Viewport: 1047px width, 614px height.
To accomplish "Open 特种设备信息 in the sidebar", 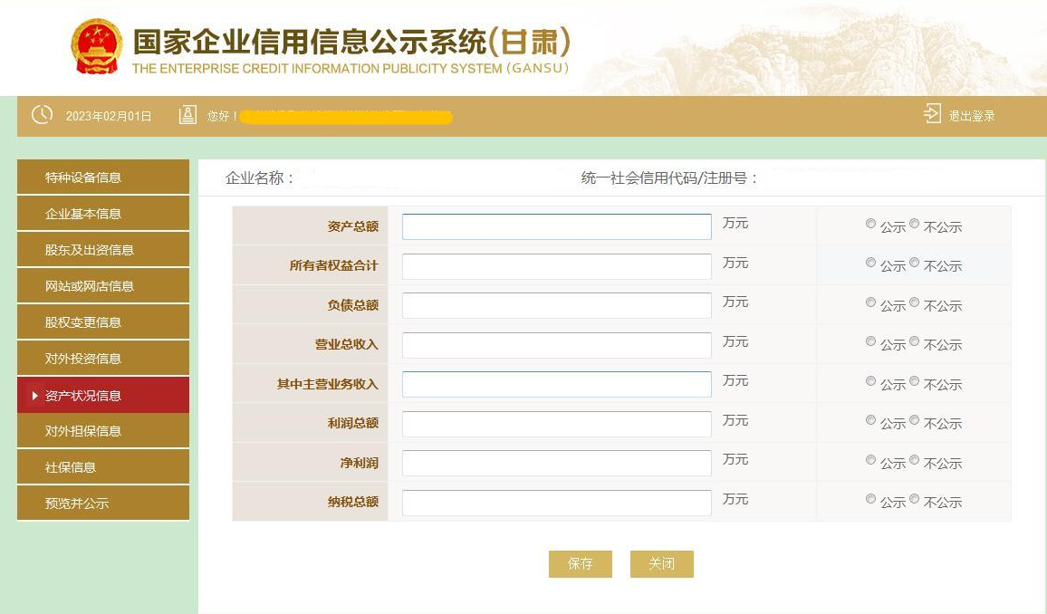I will click(x=103, y=177).
